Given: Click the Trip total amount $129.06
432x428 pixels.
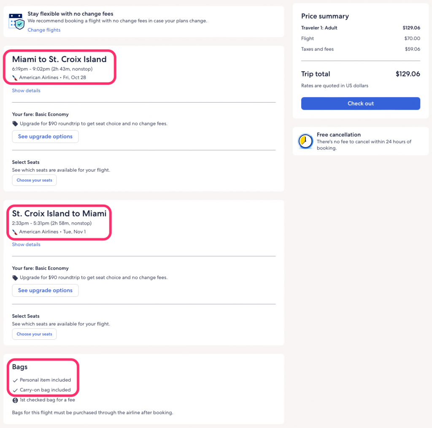Looking at the screenshot, I should (408, 74).
